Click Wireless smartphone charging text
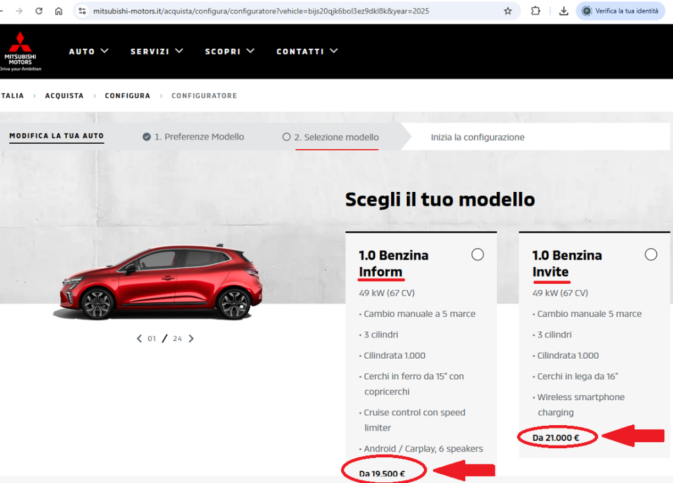Viewport: 673px width, 483px height. coord(581,405)
